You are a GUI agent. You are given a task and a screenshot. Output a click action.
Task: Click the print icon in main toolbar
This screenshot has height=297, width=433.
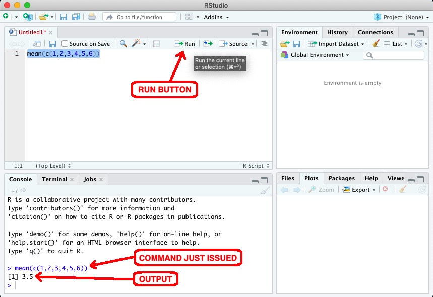tap(91, 17)
